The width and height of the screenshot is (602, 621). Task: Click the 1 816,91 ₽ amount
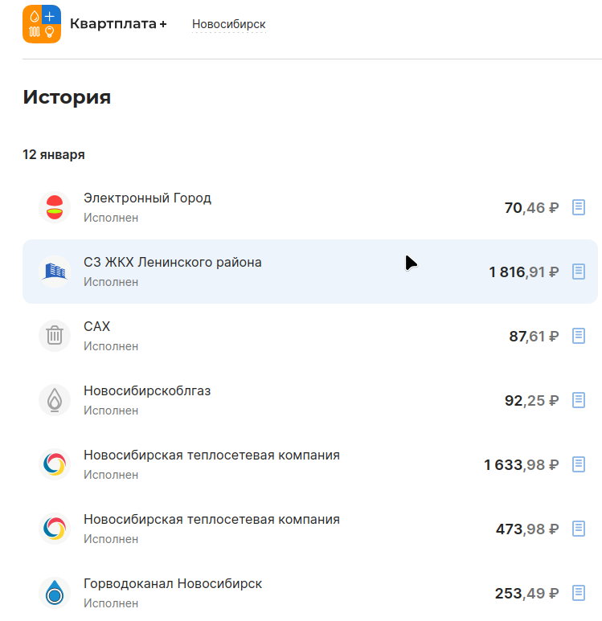(523, 272)
